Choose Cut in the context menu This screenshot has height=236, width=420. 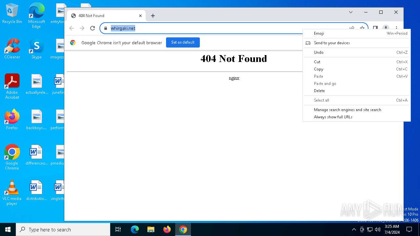(357, 62)
